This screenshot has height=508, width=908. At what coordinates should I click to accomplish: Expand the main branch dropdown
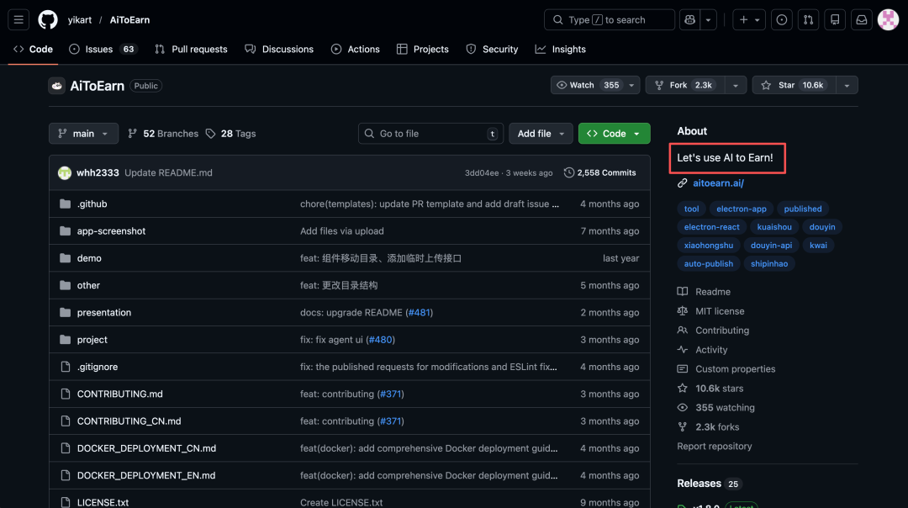pyautogui.click(x=84, y=134)
